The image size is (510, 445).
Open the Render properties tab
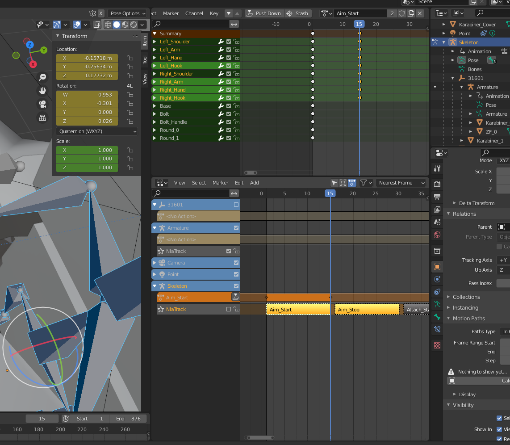437,183
